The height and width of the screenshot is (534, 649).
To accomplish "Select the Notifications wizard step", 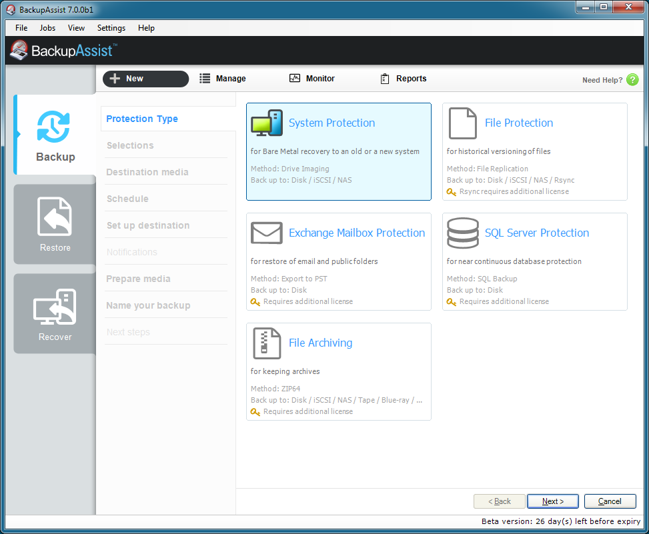I will (132, 252).
